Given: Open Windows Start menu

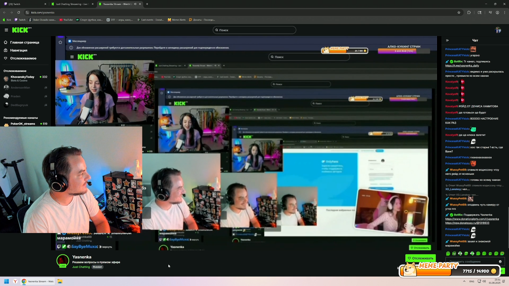Looking at the screenshot, I should (7, 281).
